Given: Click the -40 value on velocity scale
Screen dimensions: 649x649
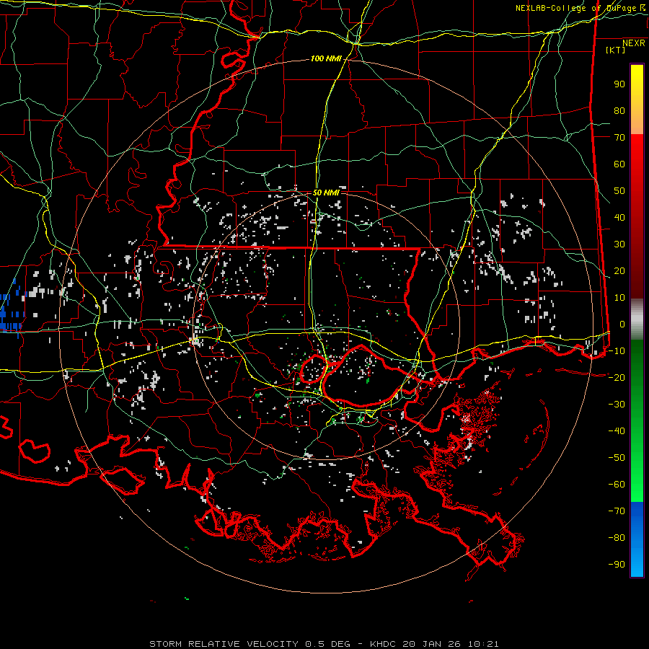Looking at the screenshot, I should coord(617,431).
